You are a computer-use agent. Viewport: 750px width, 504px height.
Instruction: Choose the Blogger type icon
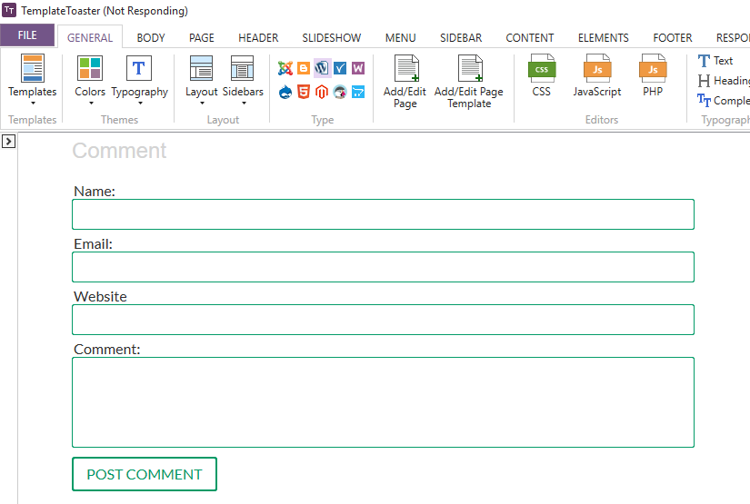coord(304,68)
